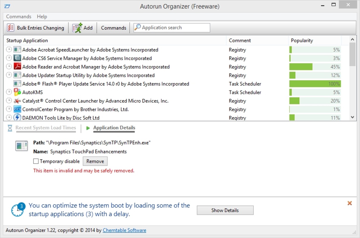Screen dimensions: 360x238
Task: Click the red Adobe Reader PDF icon
Action: [17, 67]
